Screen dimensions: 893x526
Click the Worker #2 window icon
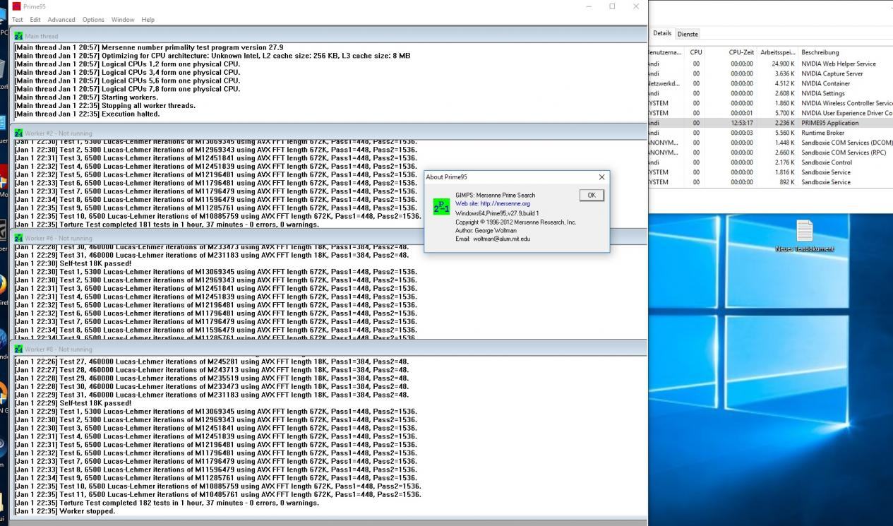click(18, 133)
